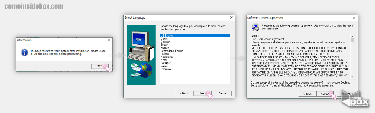Accept the Software License Agreement
The height and width of the screenshot is (113, 375).
(x=325, y=93)
